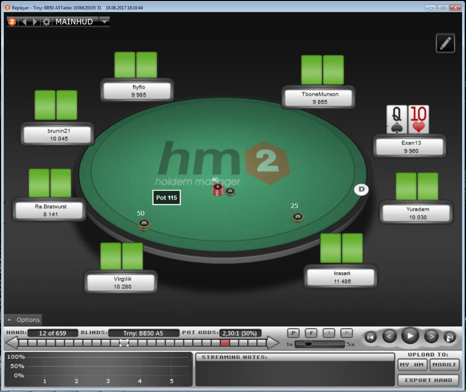
Task: Select the red-marked hand in hand strip
Action: pyautogui.click(x=225, y=343)
